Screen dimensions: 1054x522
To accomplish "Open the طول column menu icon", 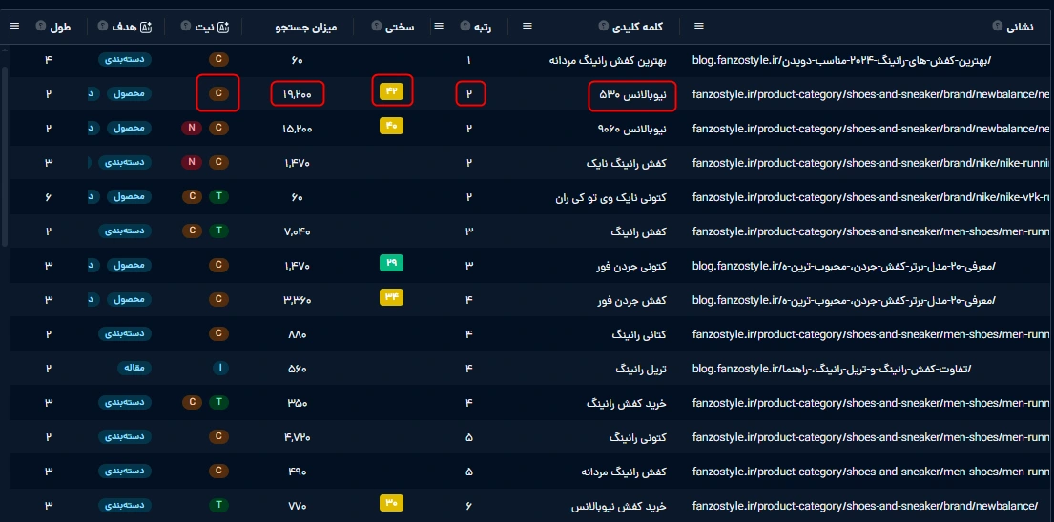I will (x=15, y=26).
